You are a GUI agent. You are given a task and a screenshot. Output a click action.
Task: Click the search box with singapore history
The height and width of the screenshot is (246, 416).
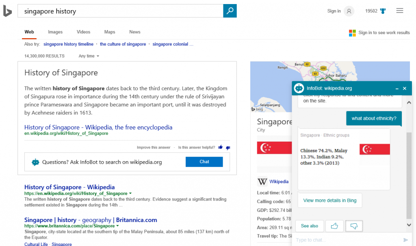pyautogui.click(x=120, y=11)
